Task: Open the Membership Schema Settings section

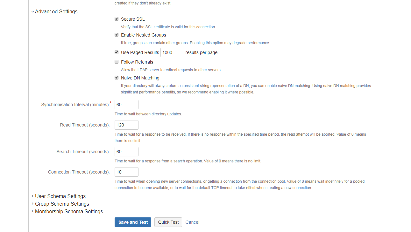Action: pyautogui.click(x=67, y=211)
